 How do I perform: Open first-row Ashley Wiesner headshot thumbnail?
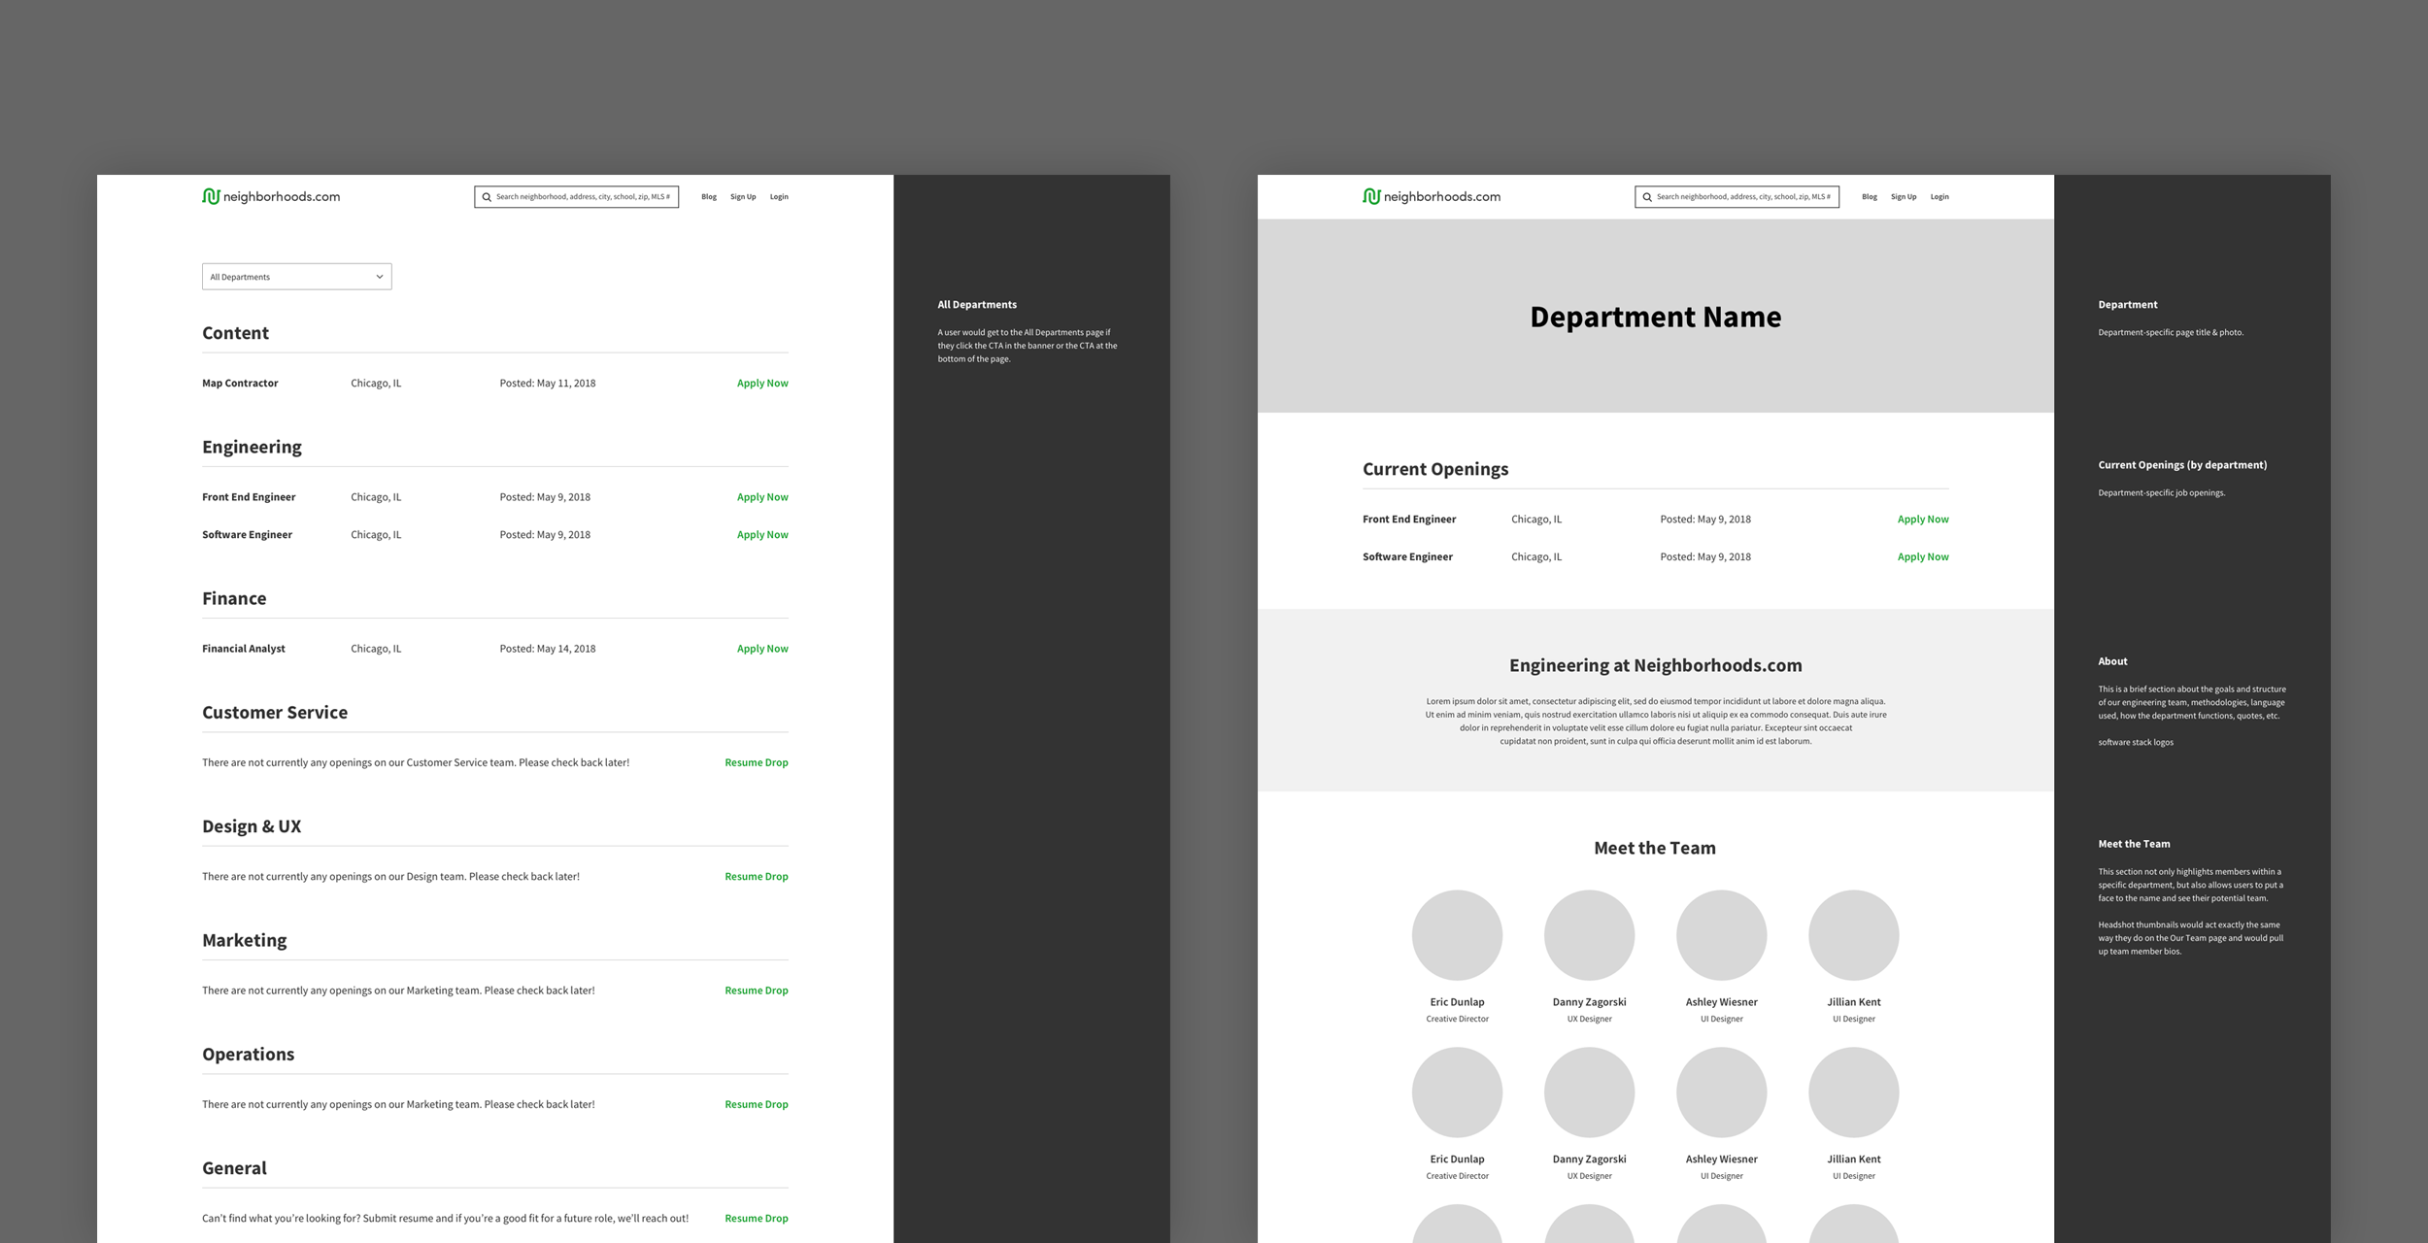[x=1721, y=935]
